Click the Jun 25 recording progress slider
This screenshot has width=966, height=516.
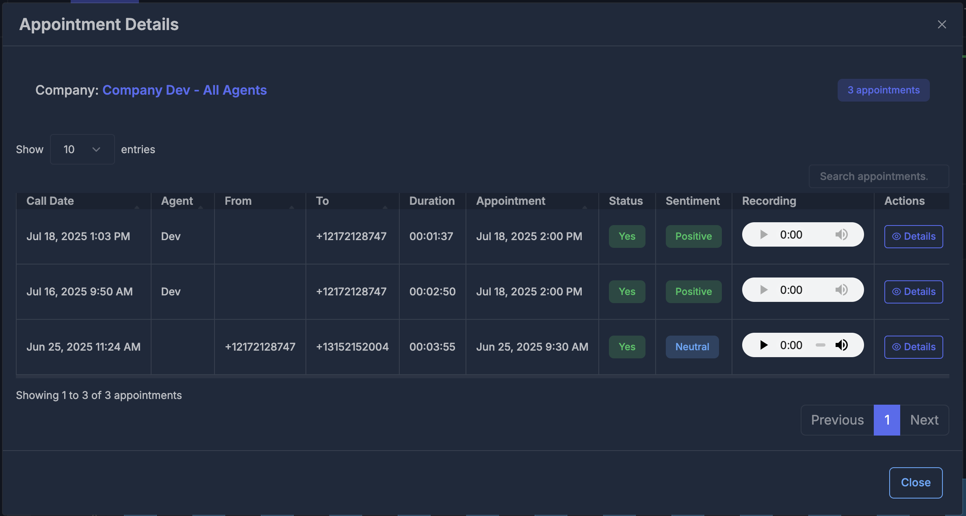coord(820,345)
